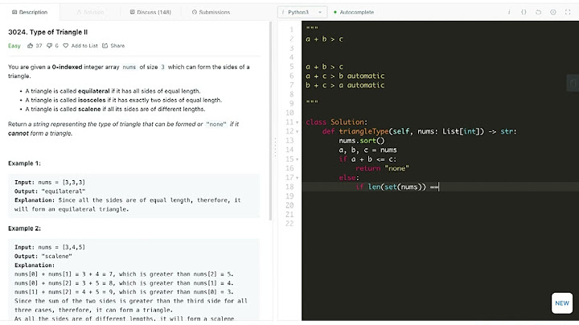579x325 pixels.
Task: Click the share icon beside Share
Action: click(105, 46)
